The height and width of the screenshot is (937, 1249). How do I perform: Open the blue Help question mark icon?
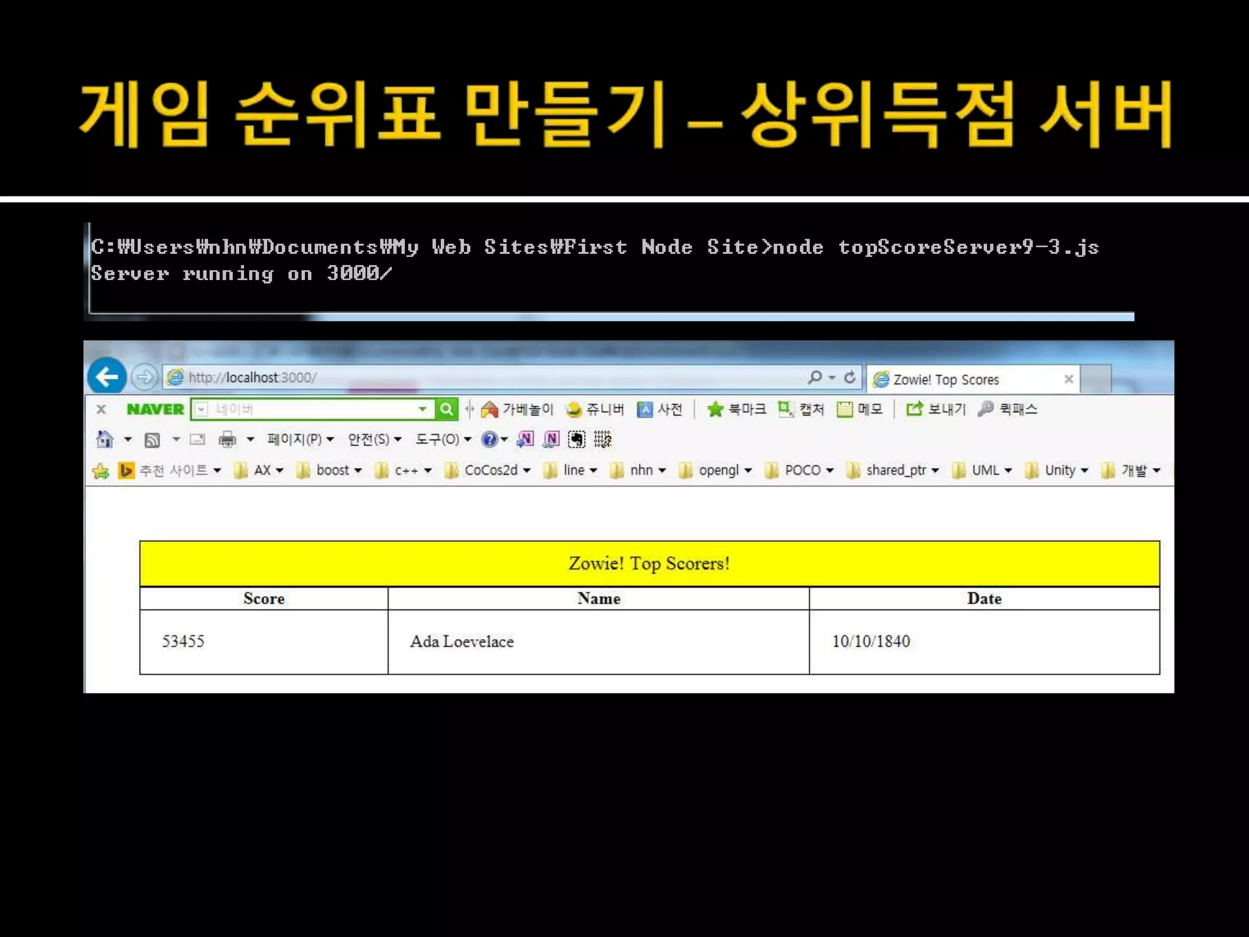click(489, 439)
